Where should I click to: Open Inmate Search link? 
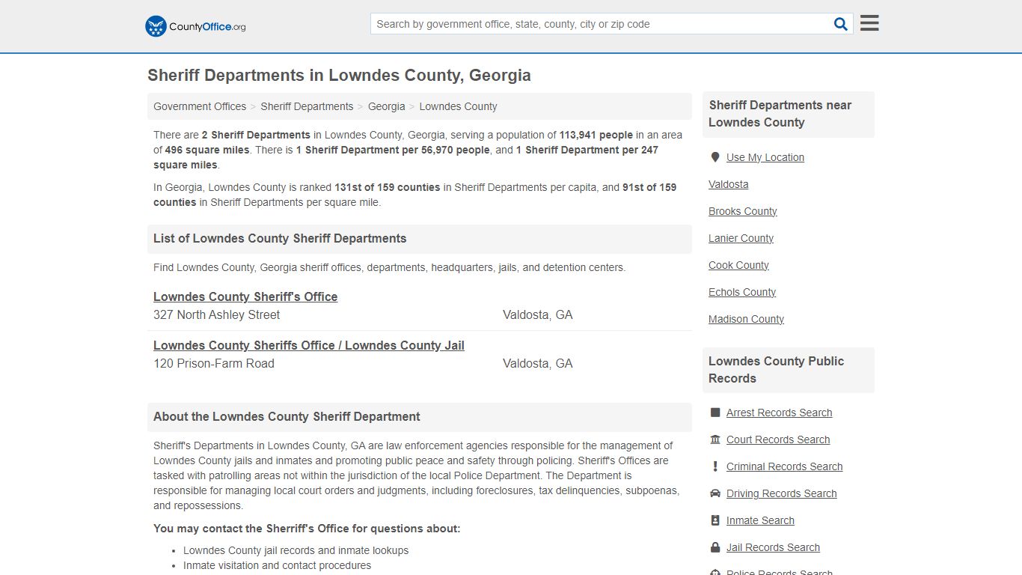click(x=760, y=520)
